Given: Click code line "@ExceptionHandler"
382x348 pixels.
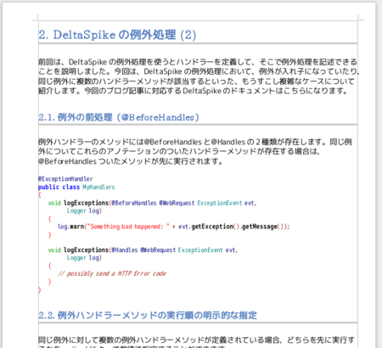Looking at the screenshot, I should pos(65,179).
